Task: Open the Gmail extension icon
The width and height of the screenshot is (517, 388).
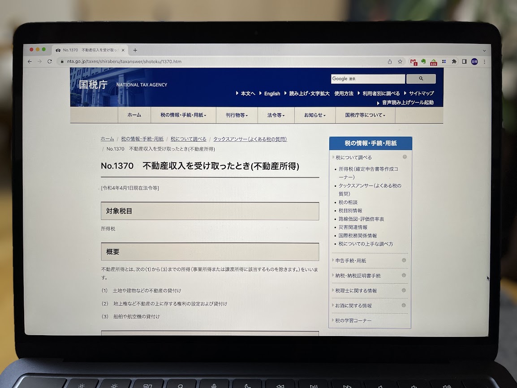Action: 414,62
